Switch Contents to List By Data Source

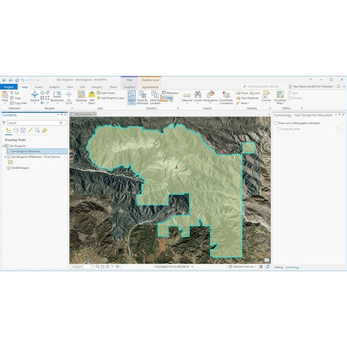(16, 131)
